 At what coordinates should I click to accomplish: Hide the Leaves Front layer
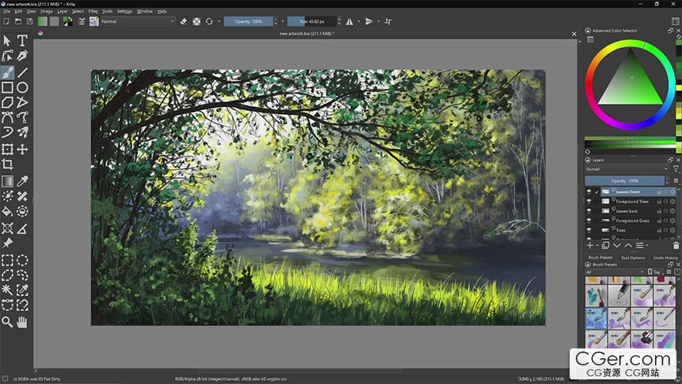click(x=589, y=192)
